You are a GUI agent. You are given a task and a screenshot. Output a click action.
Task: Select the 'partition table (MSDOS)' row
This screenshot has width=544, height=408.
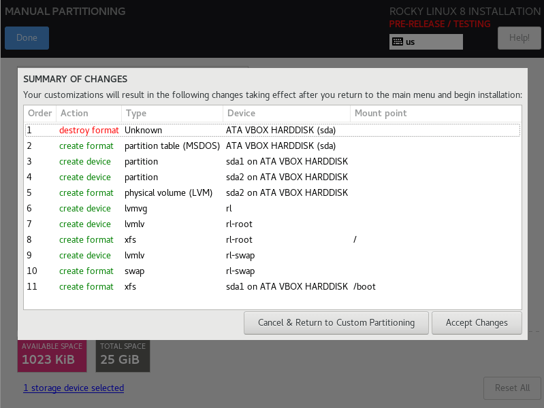point(272,146)
